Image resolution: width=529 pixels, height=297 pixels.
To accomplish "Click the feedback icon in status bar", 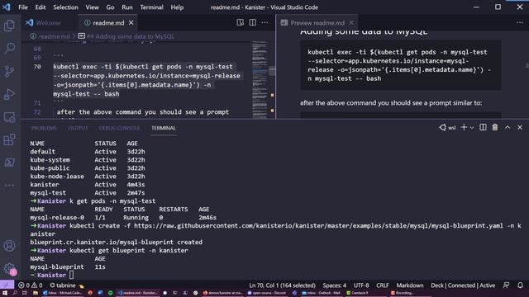I will point(506,285).
